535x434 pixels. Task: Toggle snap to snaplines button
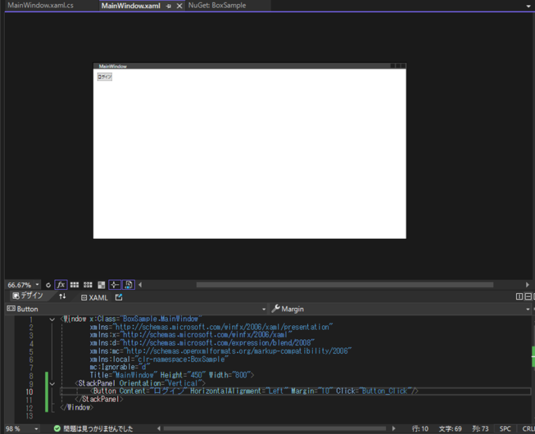(x=115, y=285)
